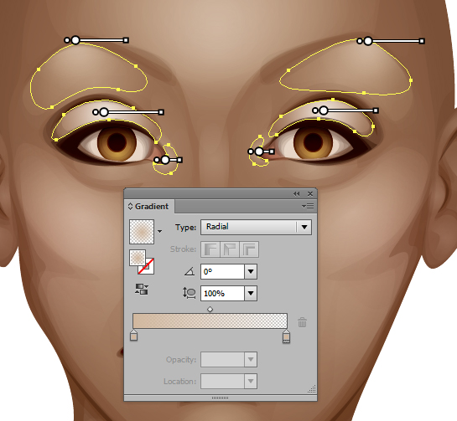Screen dimensions: 457x421
Task: Select the left gradient color stop
Action: click(x=133, y=335)
